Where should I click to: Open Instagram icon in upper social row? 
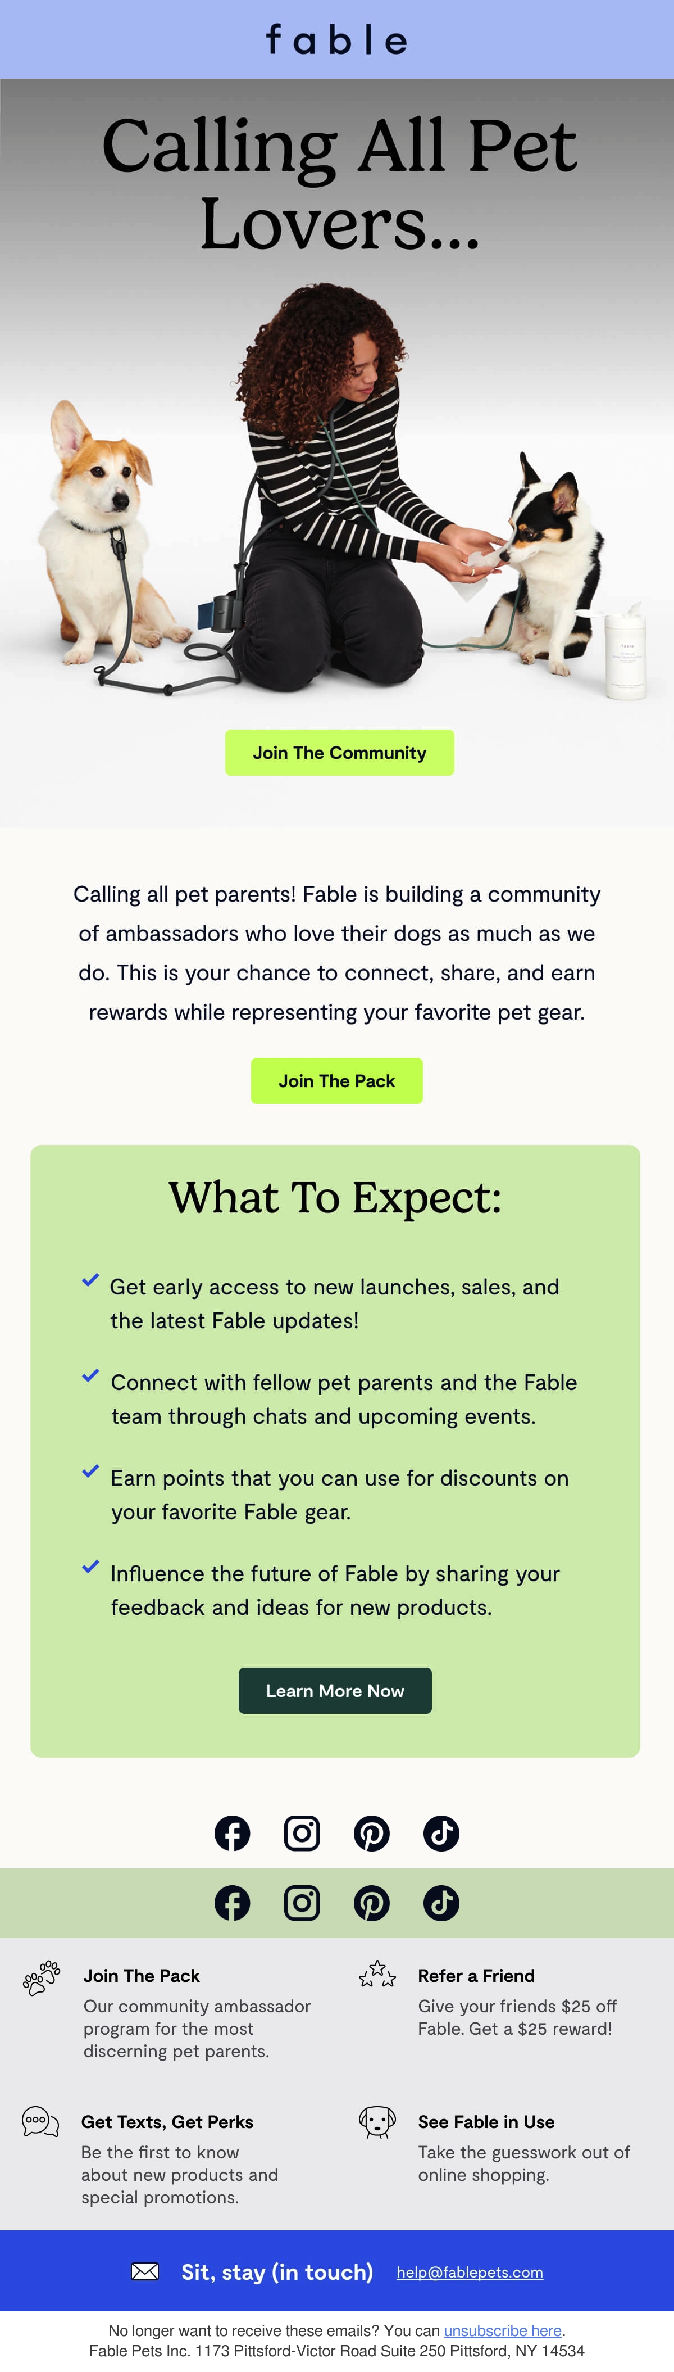click(x=302, y=1832)
